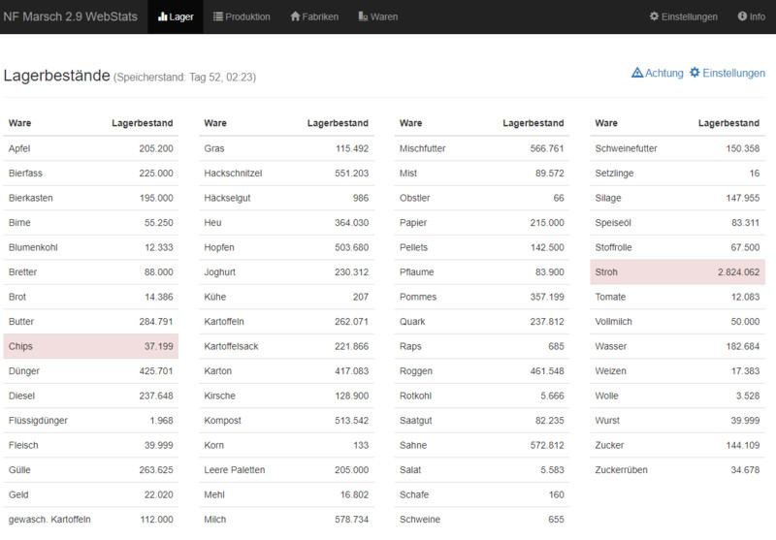Open the blue Einstellungen link text
This screenshot has height=540, width=776.
733,73
